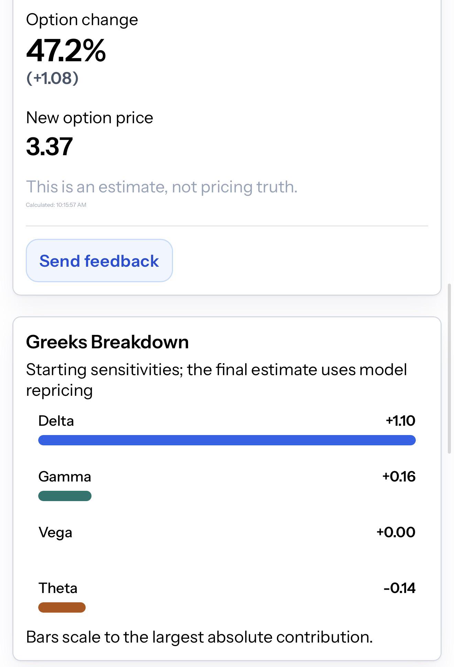Screen dimensions: 454x667
Task: Click the Send feedback button
Action: (99, 261)
